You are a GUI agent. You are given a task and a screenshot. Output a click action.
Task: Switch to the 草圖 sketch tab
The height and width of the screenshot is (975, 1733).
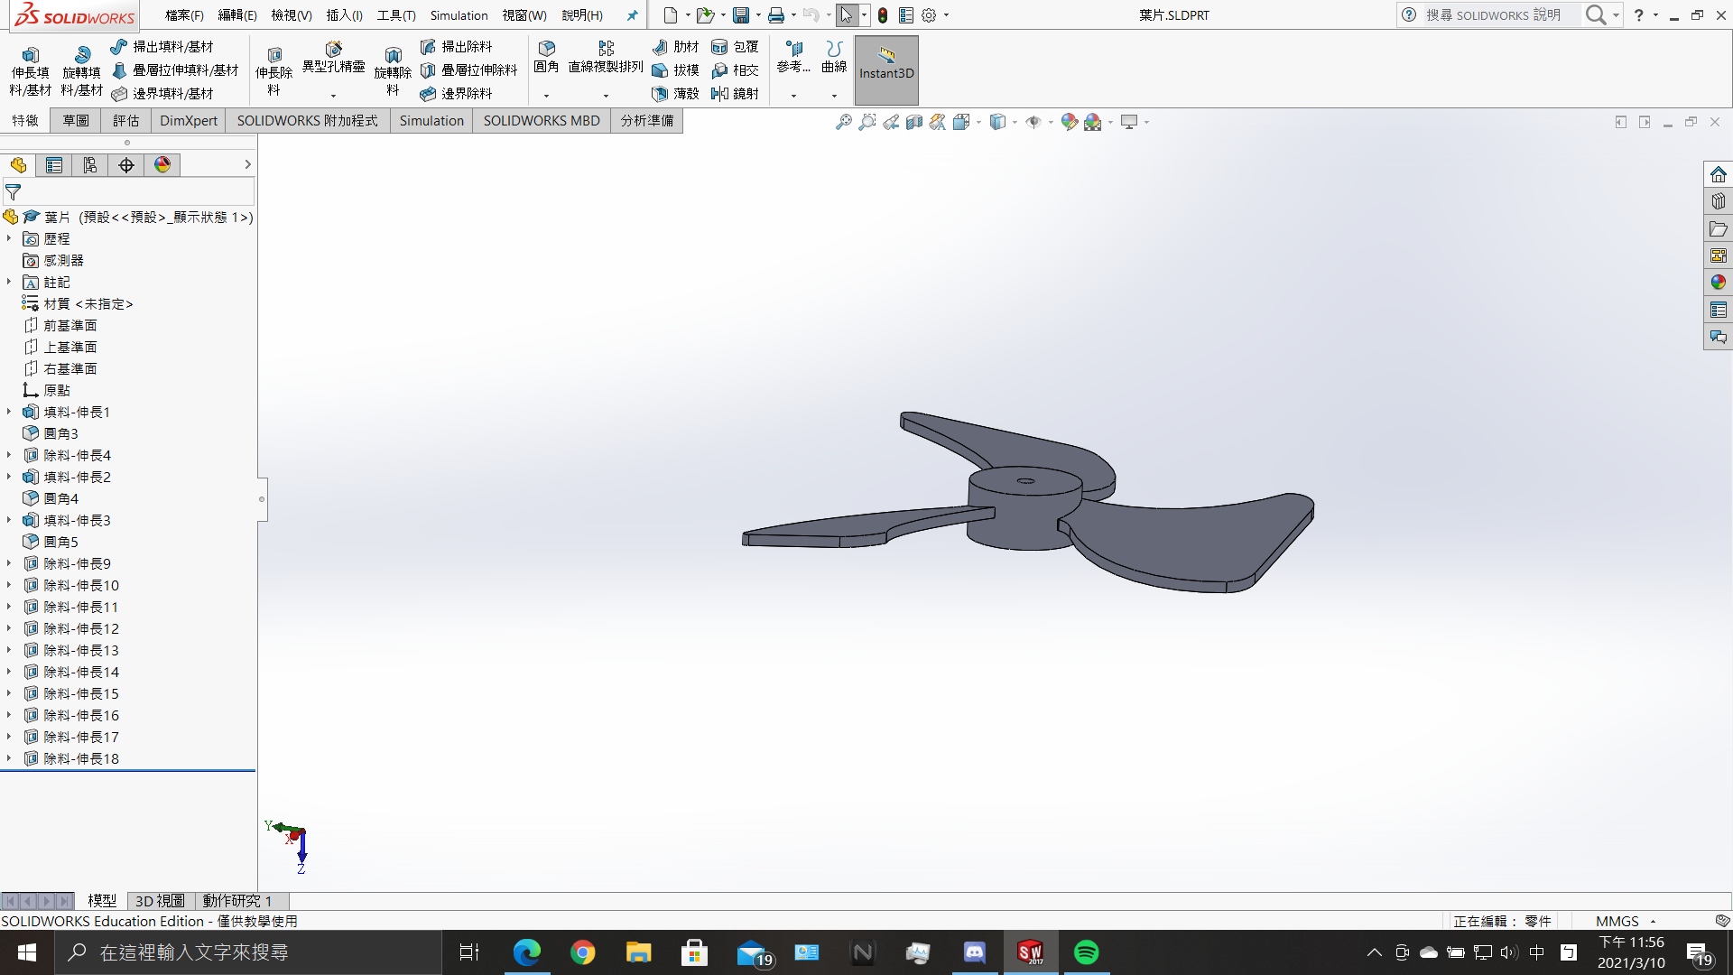(x=76, y=121)
